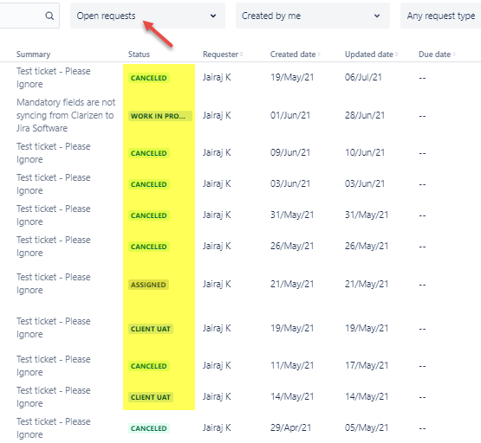The height and width of the screenshot is (443, 481).
Task: Sort by Updated date column header
Action: click(x=372, y=55)
